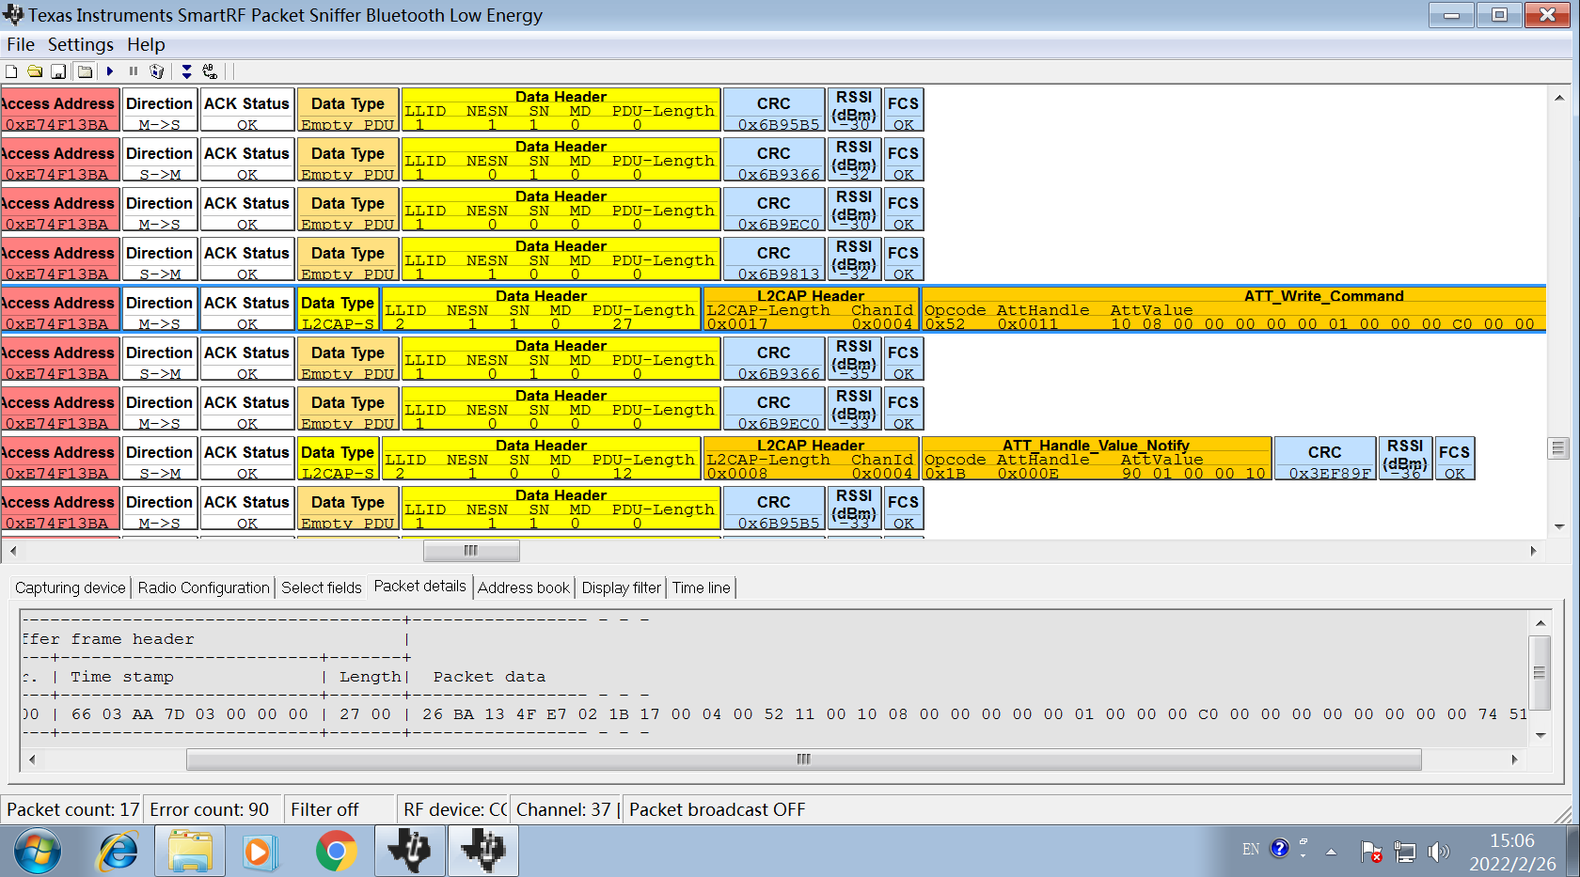Image resolution: width=1580 pixels, height=877 pixels.
Task: Open the network tray icon
Action: pos(1405,852)
